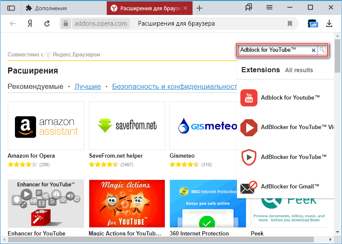Close the Расширения для браузера tab
Viewport: 342px width, 244px height.
pyautogui.click(x=185, y=8)
